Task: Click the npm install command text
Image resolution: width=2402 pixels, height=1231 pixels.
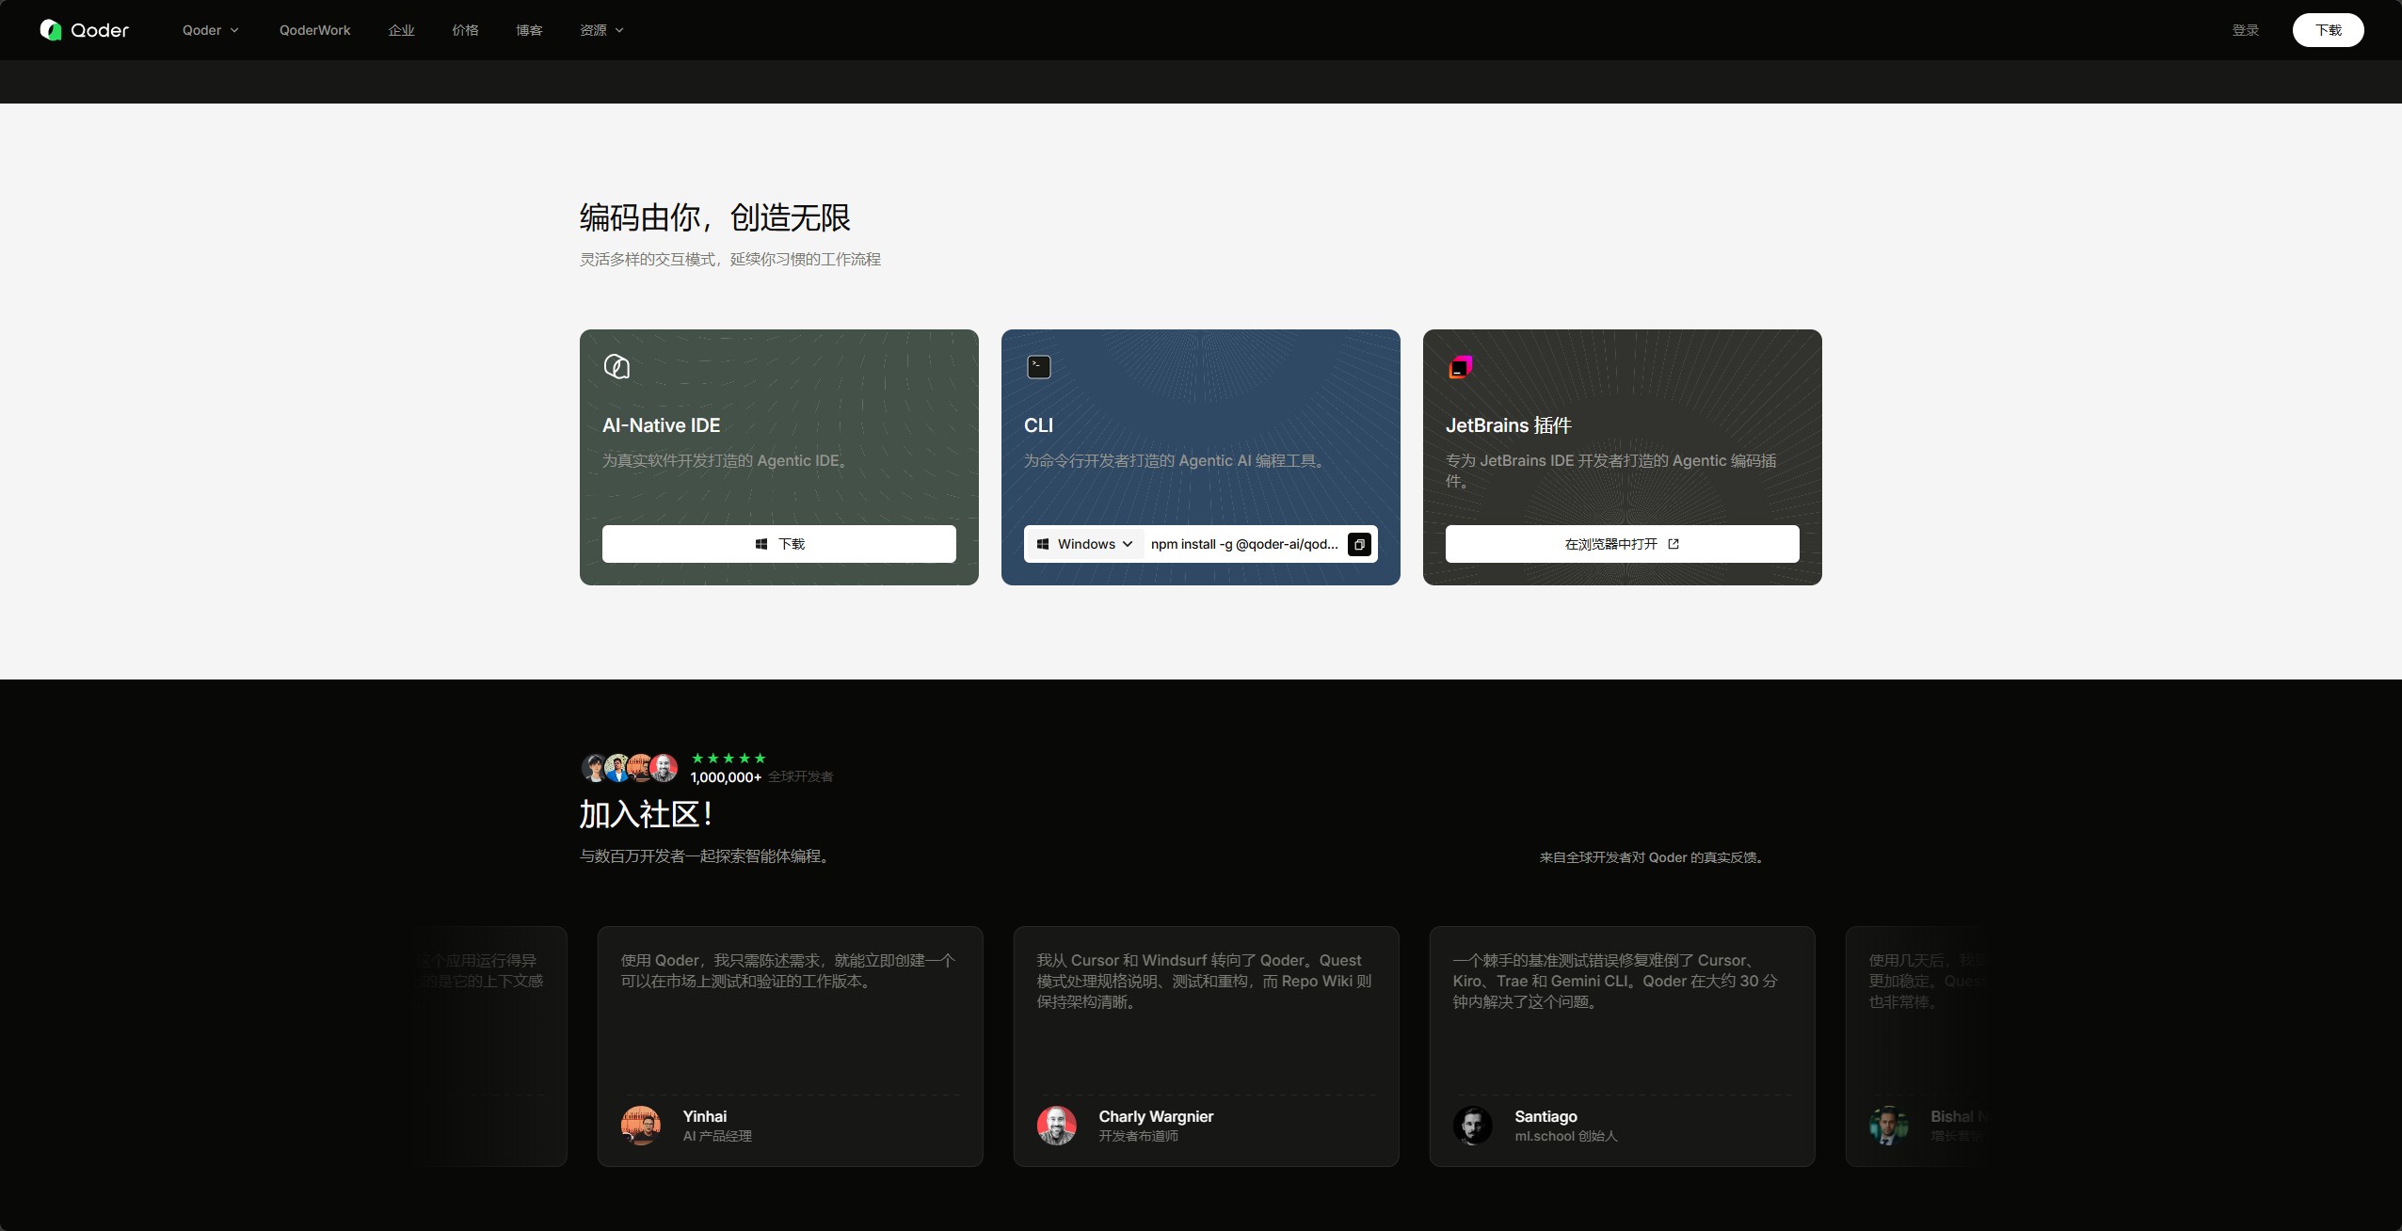Action: [x=1244, y=544]
